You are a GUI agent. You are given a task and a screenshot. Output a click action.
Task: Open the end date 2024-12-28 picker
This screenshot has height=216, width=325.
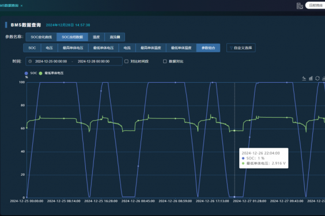click(94, 61)
